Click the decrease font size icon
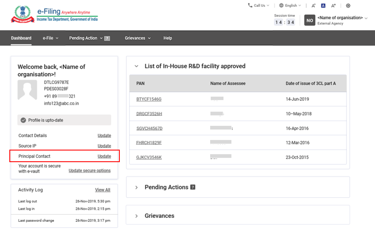 (x=313, y=6)
